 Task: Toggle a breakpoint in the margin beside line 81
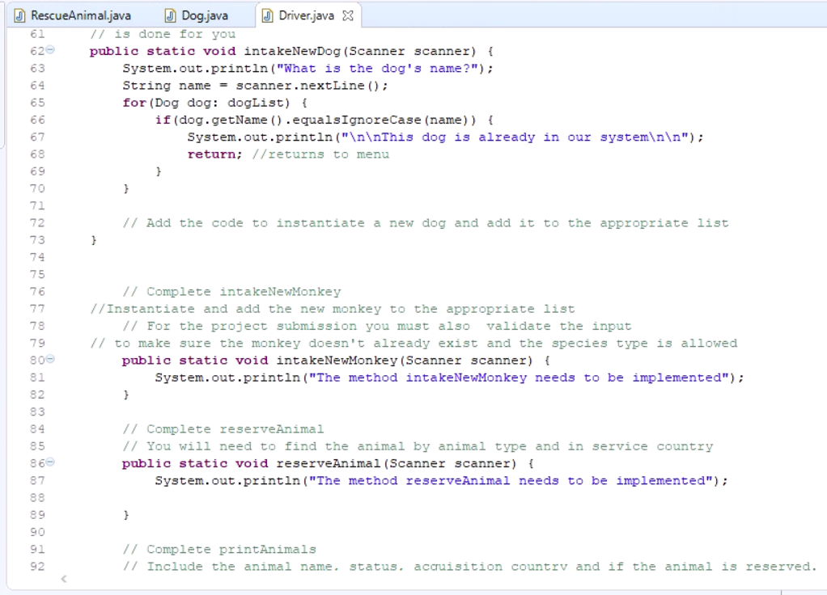18,378
